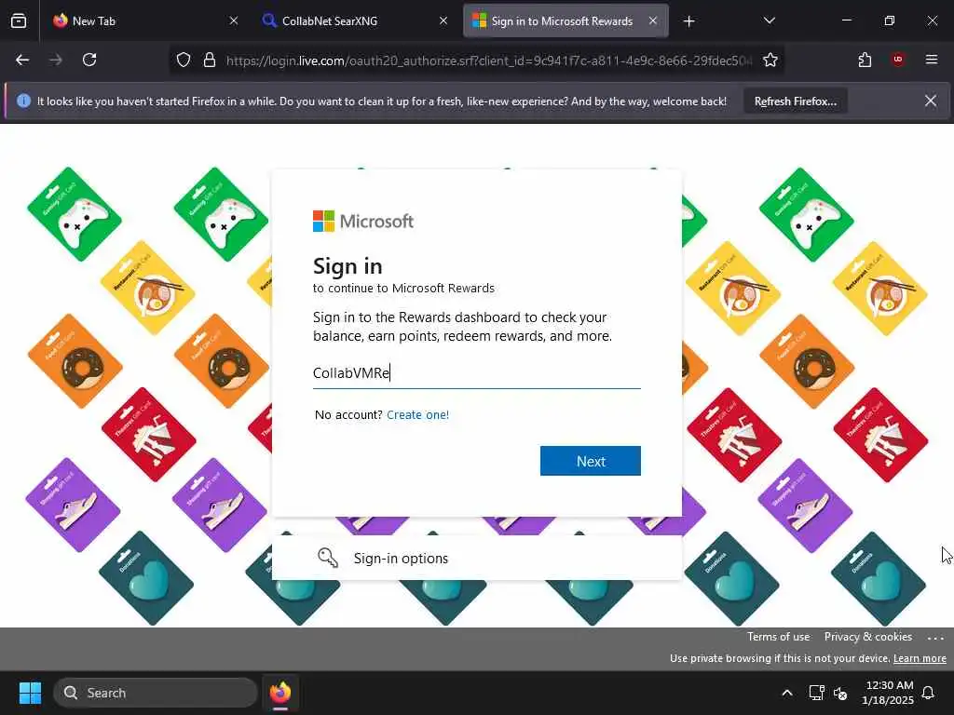Go back to the previous page

(x=22, y=60)
